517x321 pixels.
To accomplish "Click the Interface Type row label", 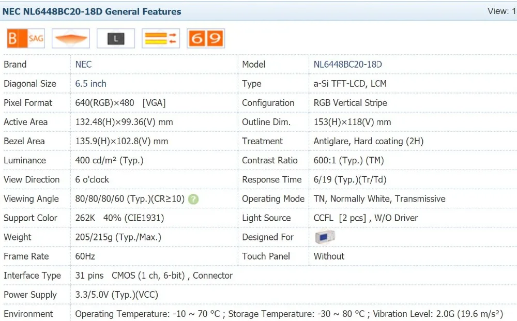I will click(x=32, y=276).
